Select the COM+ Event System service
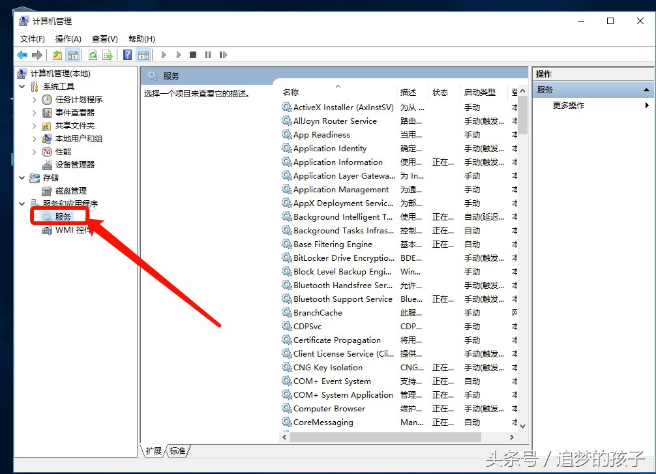This screenshot has width=656, height=474. [x=399, y=381]
